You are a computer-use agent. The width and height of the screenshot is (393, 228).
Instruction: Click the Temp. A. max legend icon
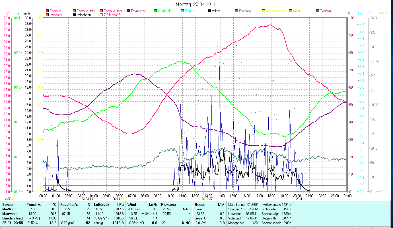point(101,11)
